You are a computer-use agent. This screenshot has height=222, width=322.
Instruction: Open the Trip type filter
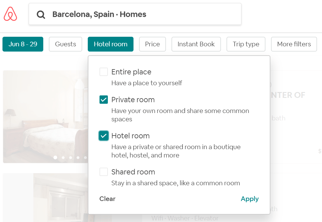pos(246,44)
